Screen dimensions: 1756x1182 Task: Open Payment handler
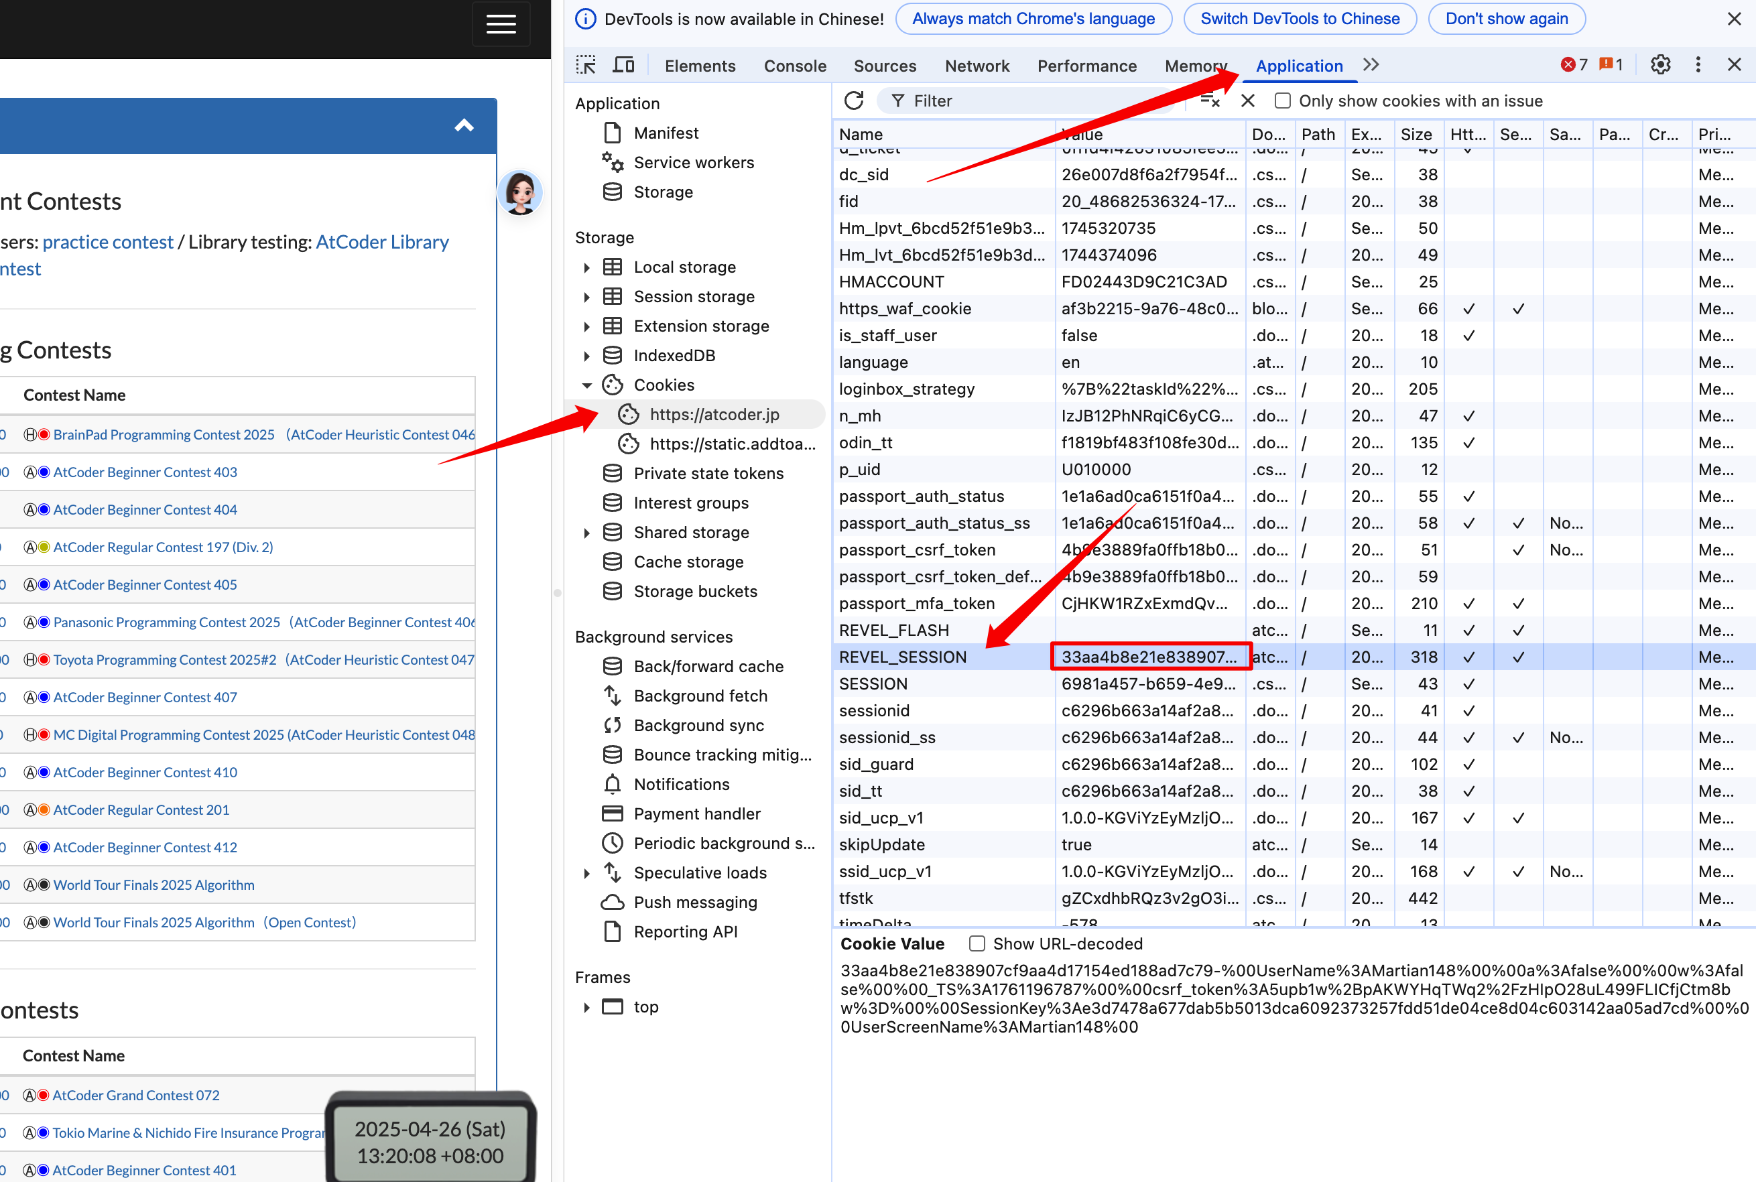696,814
